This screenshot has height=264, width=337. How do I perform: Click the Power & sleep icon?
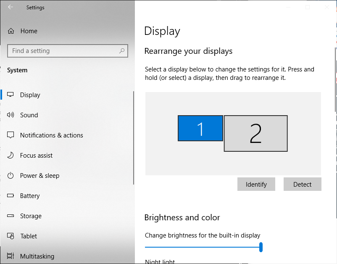(11, 175)
